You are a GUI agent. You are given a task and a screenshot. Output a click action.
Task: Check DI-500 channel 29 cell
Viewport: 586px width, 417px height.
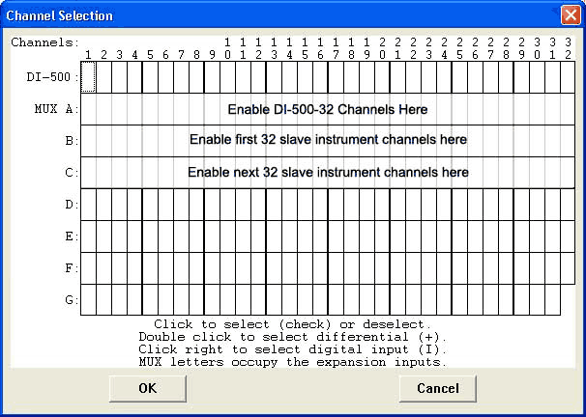tap(521, 77)
